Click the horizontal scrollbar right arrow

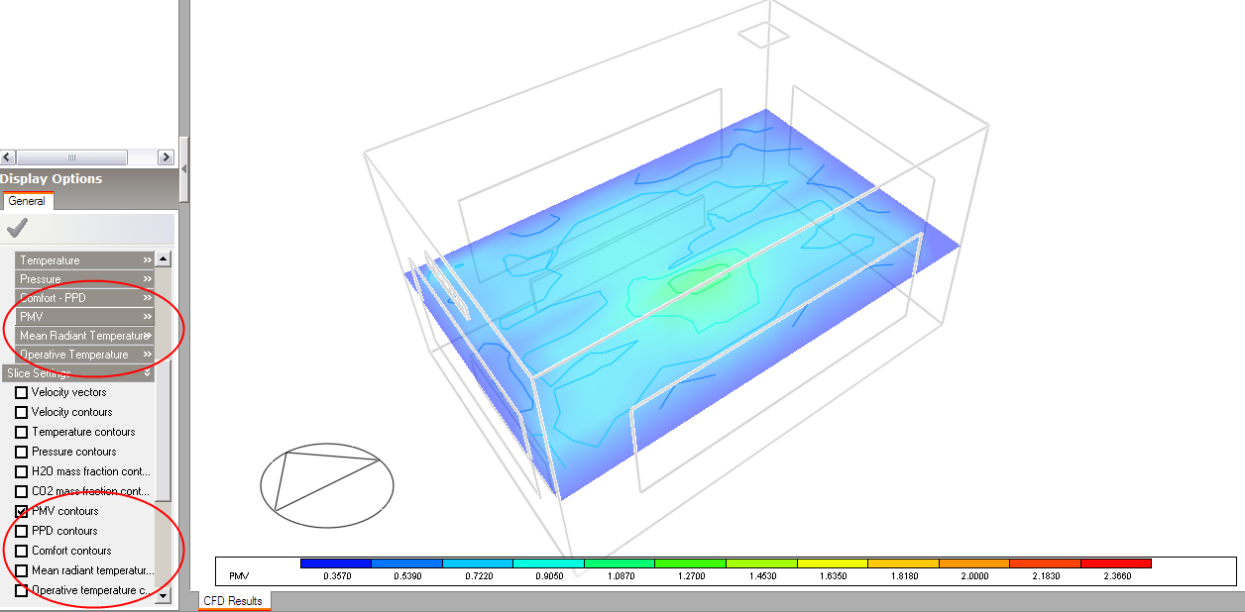(166, 157)
